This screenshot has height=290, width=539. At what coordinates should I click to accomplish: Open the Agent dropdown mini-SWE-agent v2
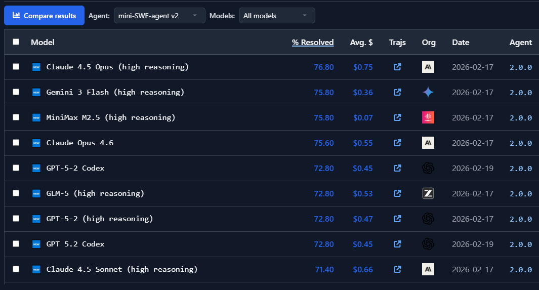pos(159,16)
